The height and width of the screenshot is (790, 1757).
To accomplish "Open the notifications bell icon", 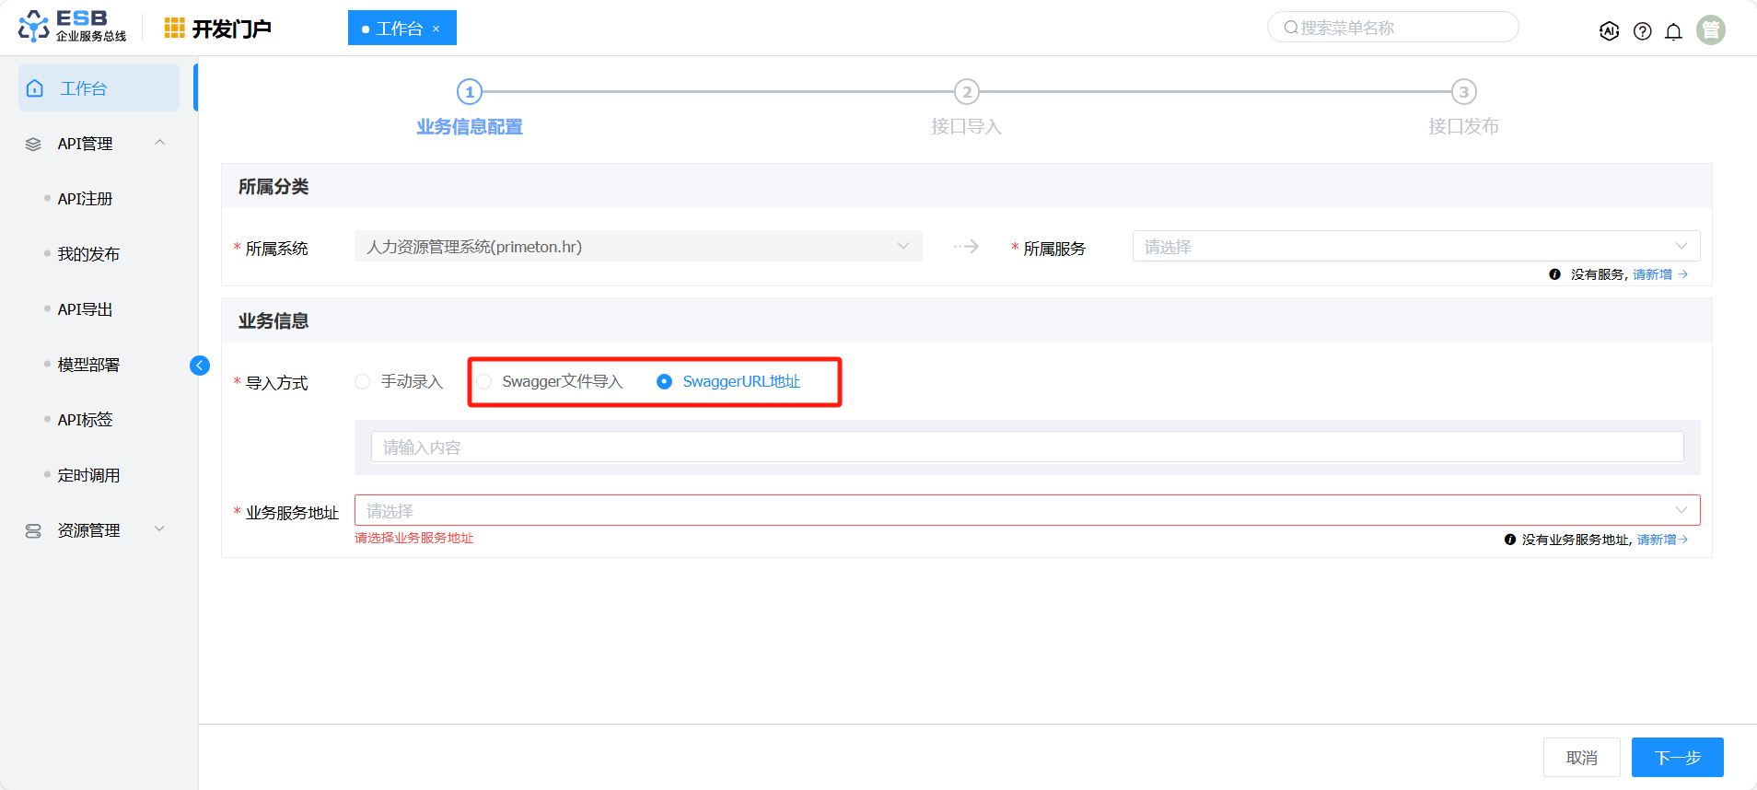I will [x=1673, y=31].
